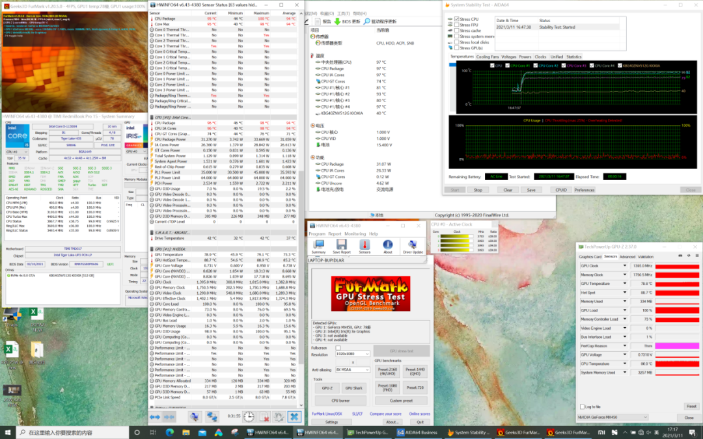Click the GPU Temperature red graph bar
The height and width of the screenshot is (439, 703).
pyautogui.click(x=677, y=284)
